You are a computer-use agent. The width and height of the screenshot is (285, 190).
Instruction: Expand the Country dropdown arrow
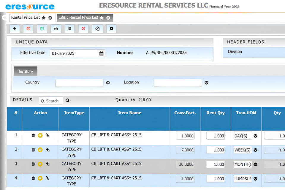[x=108, y=83]
